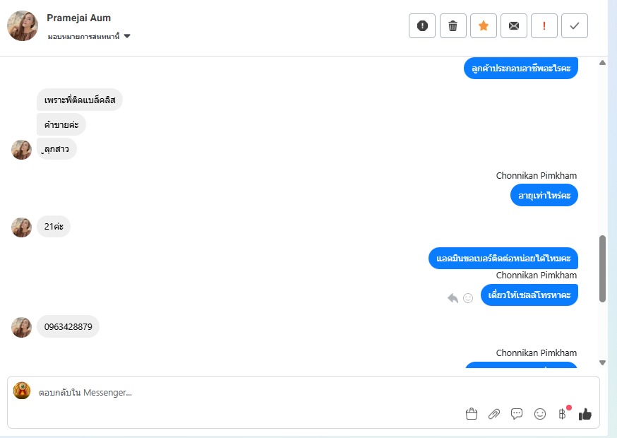617x438 pixels.
Task: Open saved replies speech bubble icon
Action: [x=517, y=413]
